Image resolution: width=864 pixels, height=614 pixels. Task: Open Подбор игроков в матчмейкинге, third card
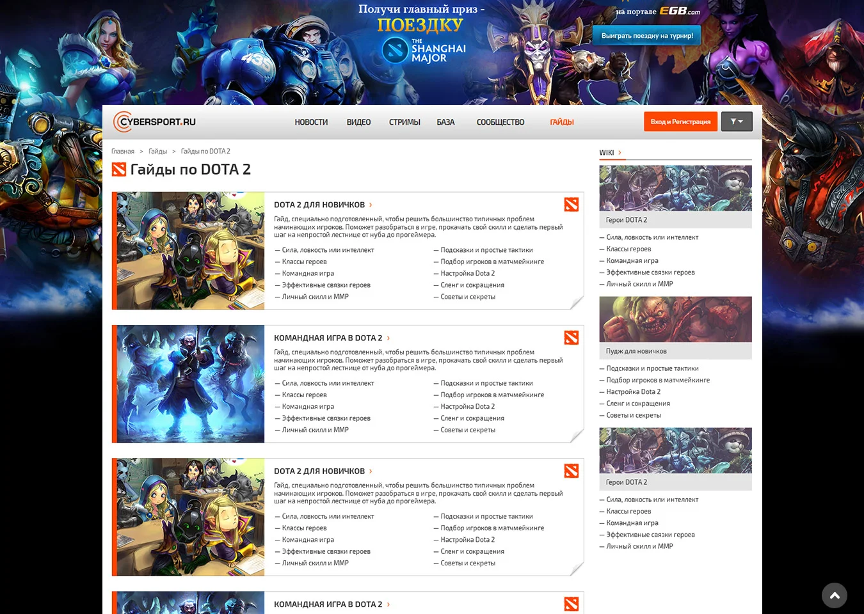(x=492, y=528)
